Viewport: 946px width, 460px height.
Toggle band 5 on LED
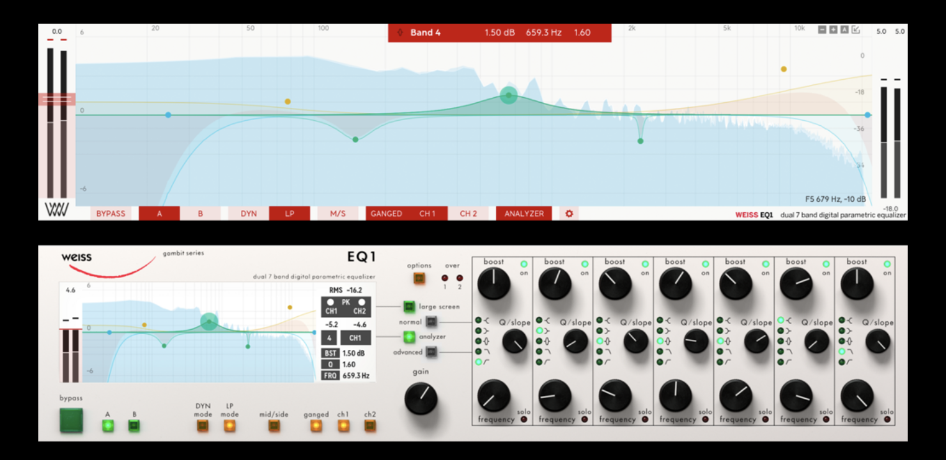(766, 264)
